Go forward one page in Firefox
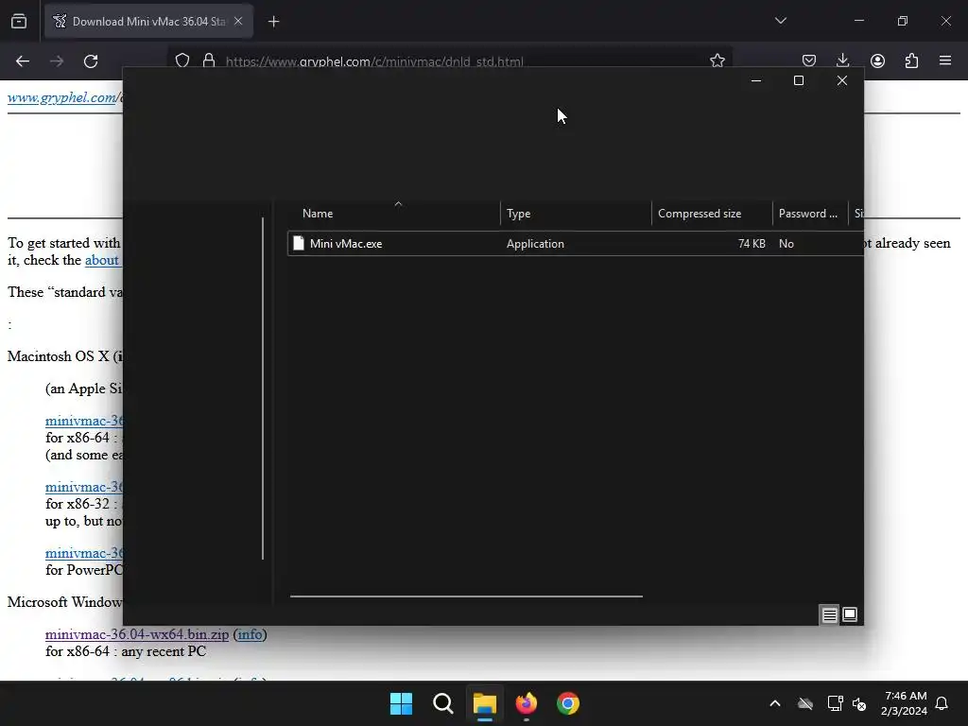 [x=56, y=61]
